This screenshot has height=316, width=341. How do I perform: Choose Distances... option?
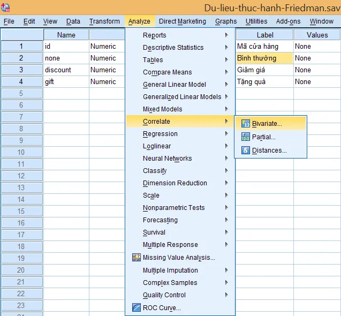270,151
